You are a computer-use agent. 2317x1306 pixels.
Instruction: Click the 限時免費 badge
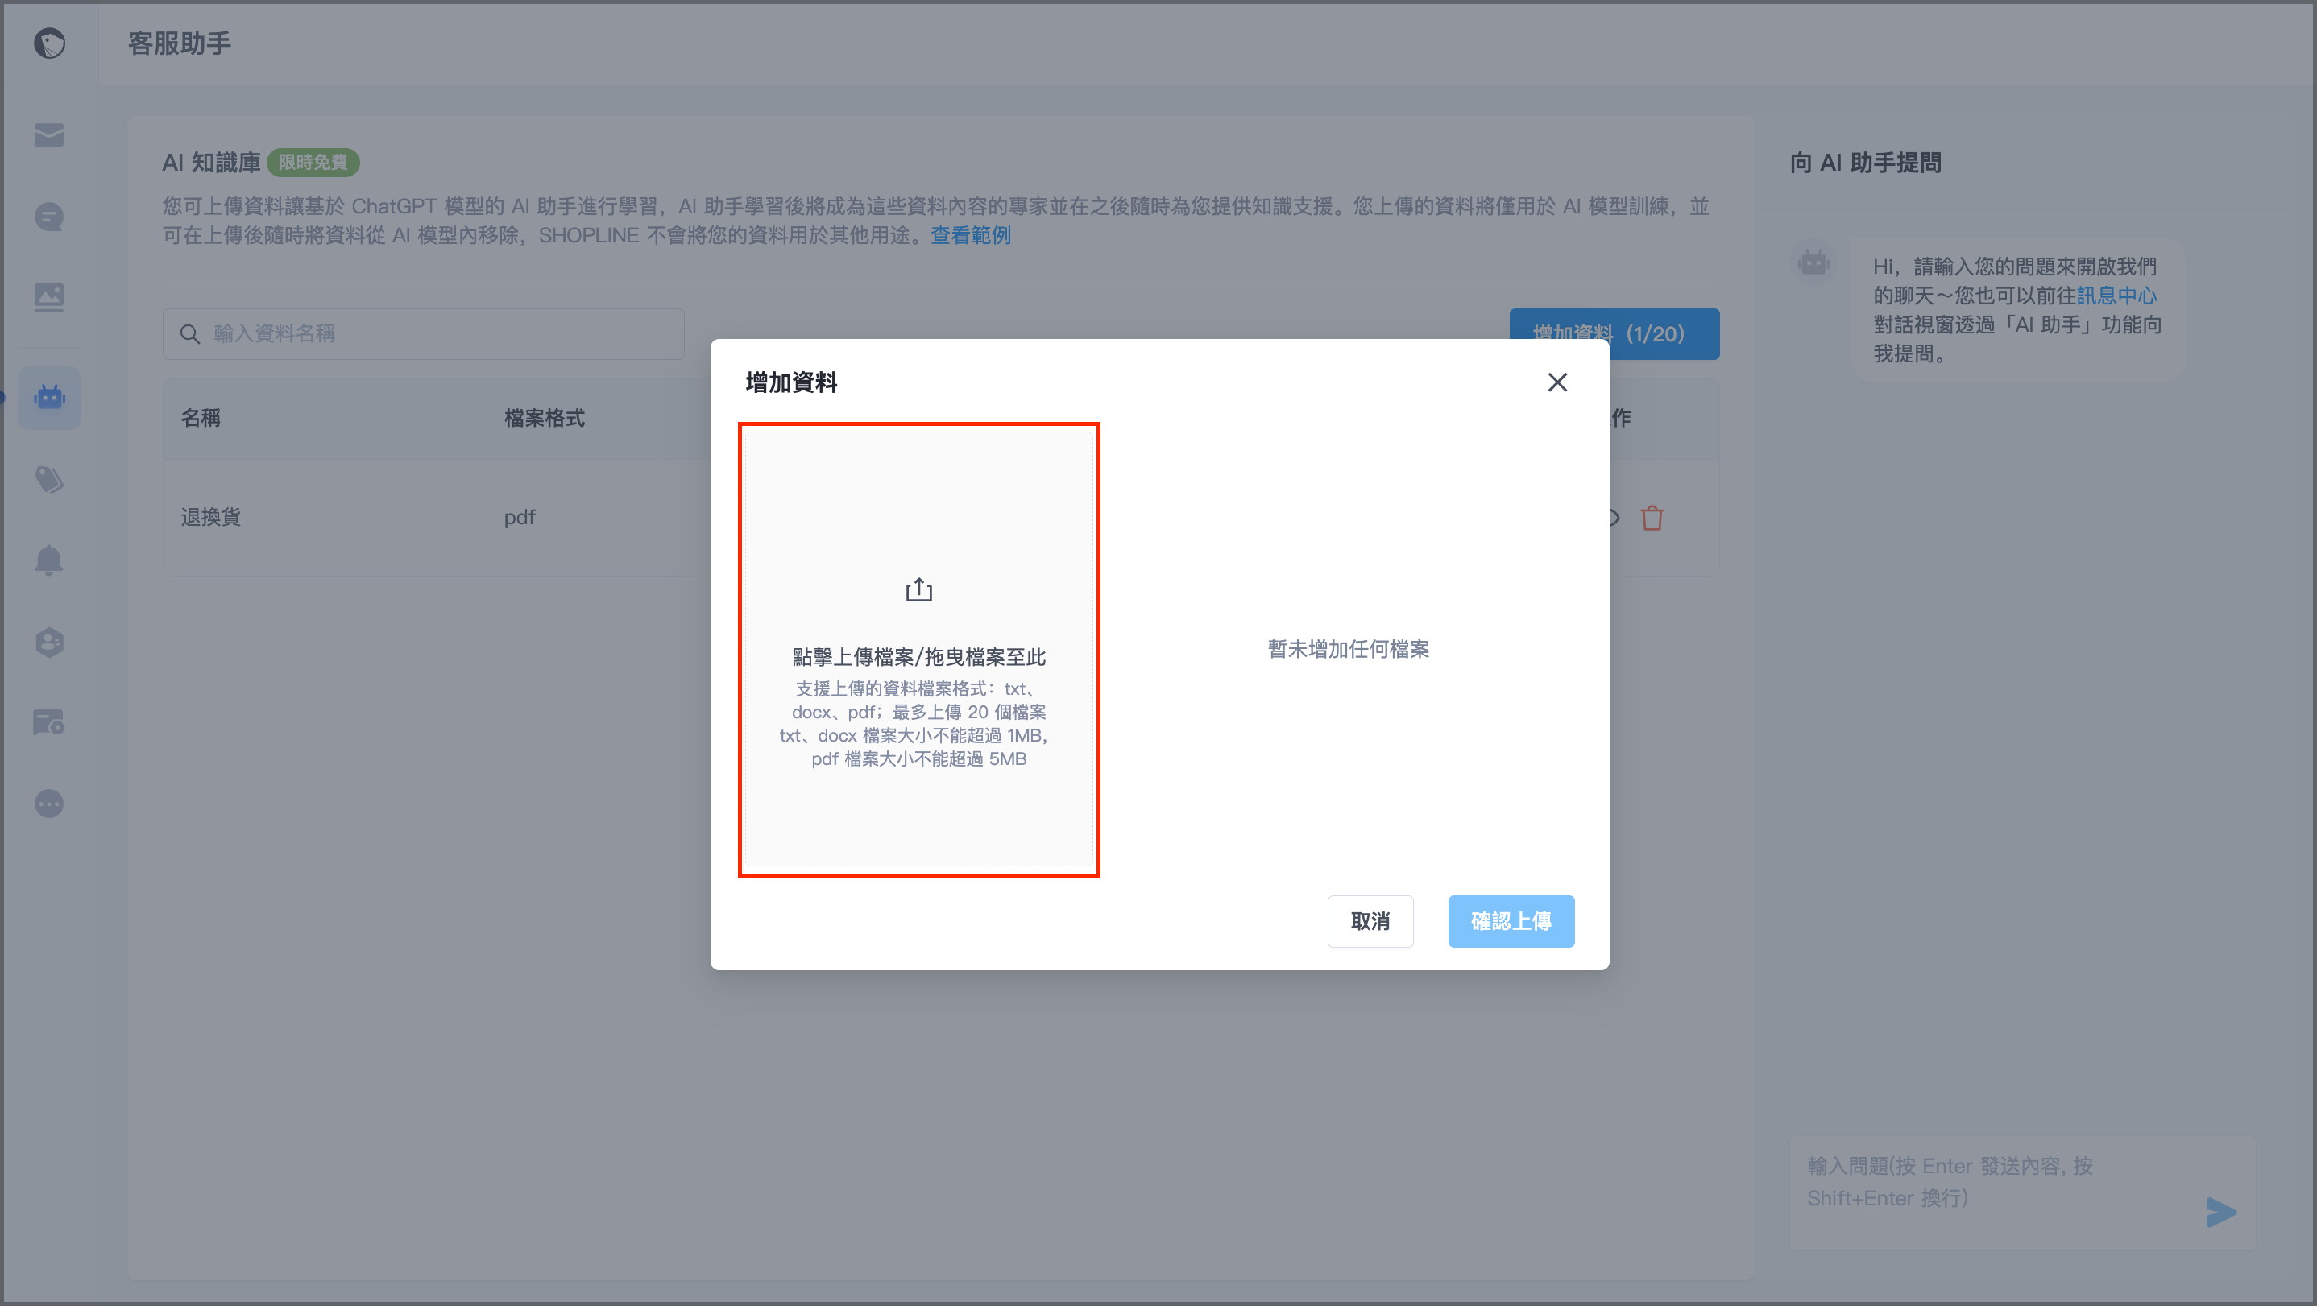click(x=313, y=163)
